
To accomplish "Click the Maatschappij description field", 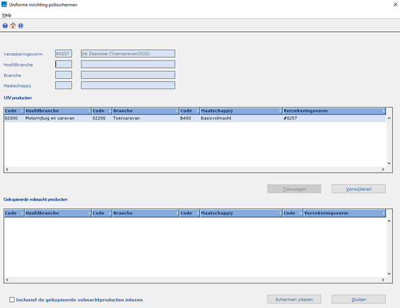I will [128, 86].
